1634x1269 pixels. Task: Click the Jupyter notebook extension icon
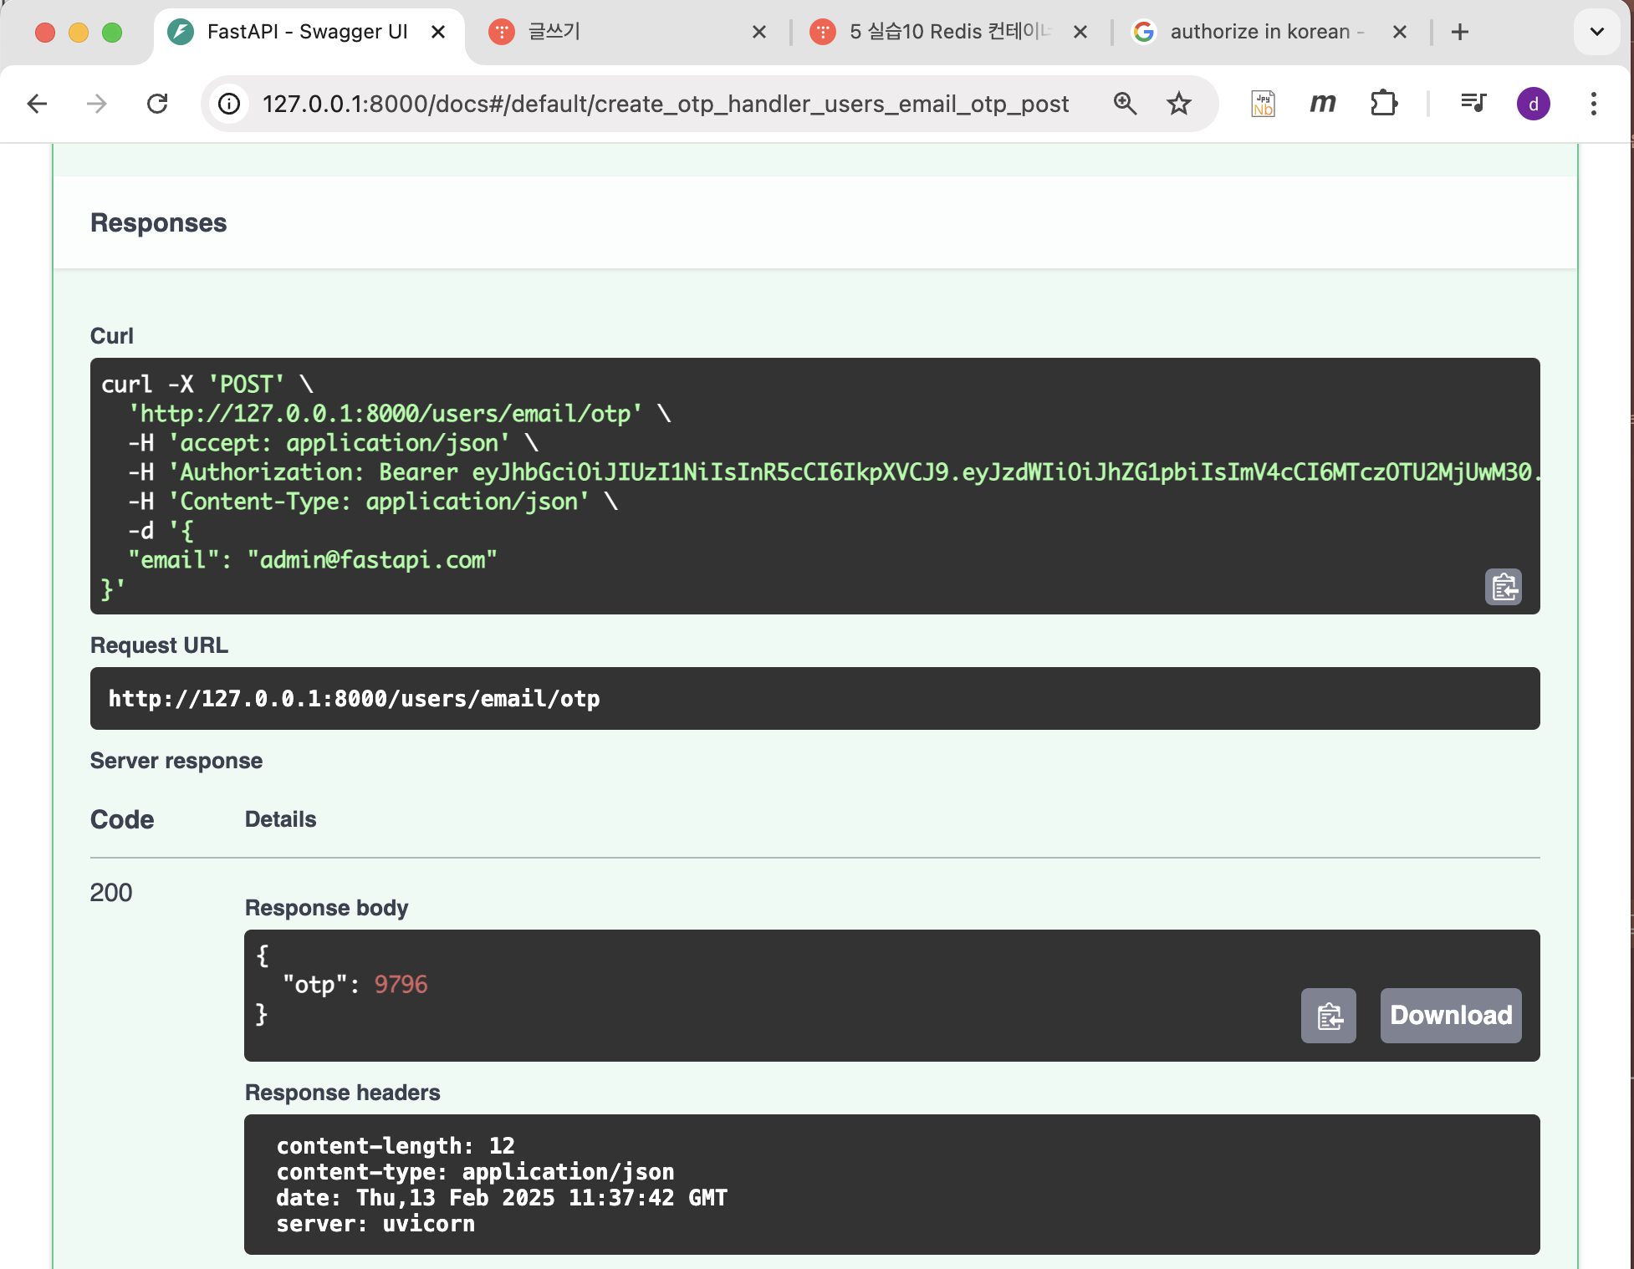click(x=1263, y=104)
